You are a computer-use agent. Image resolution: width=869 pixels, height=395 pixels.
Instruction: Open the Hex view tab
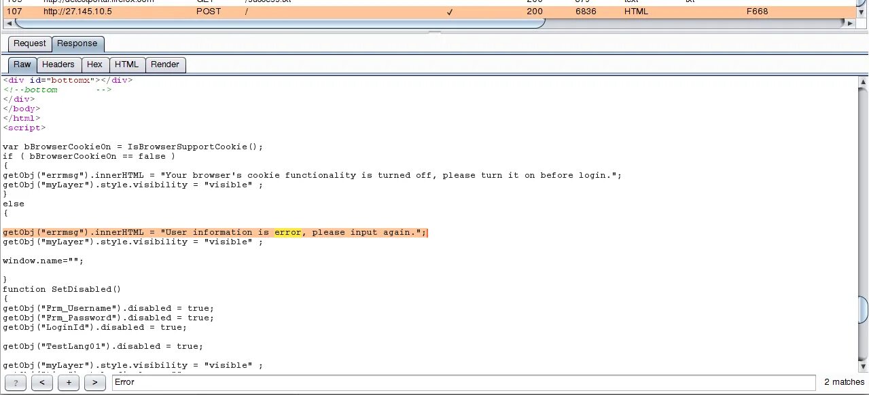point(95,64)
